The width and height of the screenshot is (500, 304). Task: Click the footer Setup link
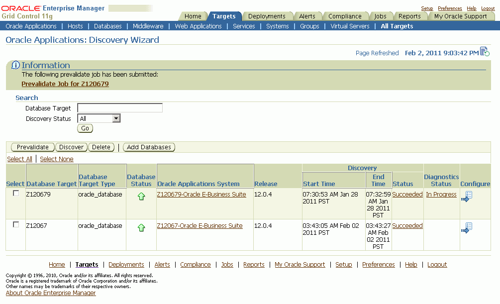[343, 264]
